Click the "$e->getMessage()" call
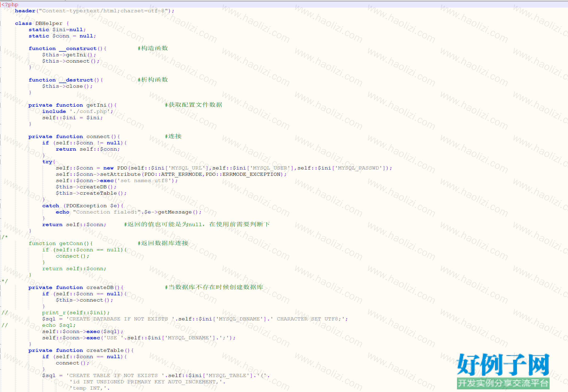Screen dimensions: 568x392 171,212
